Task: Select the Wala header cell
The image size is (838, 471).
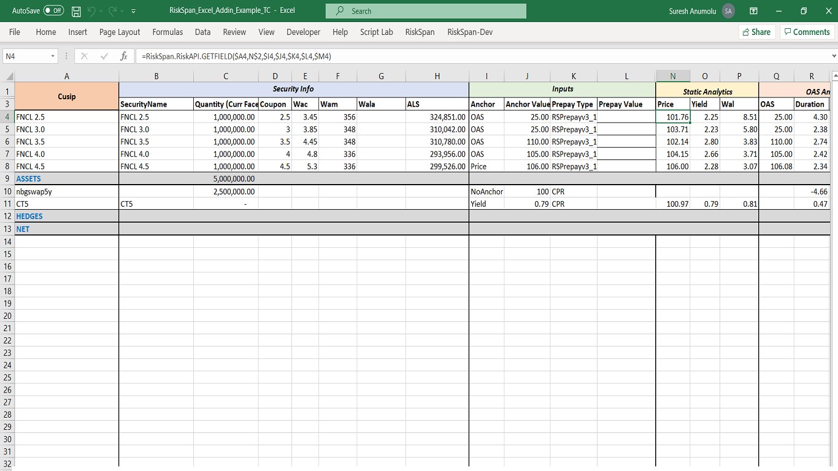Action: (381, 104)
